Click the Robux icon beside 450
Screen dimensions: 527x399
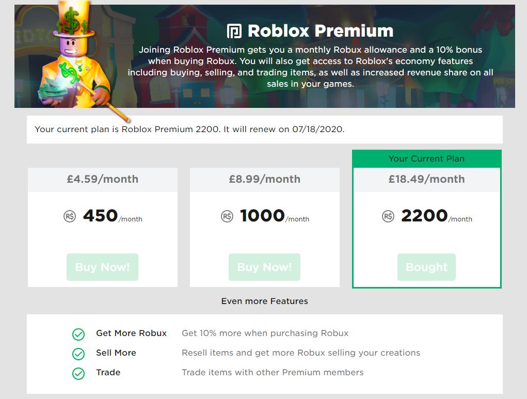[70, 216]
